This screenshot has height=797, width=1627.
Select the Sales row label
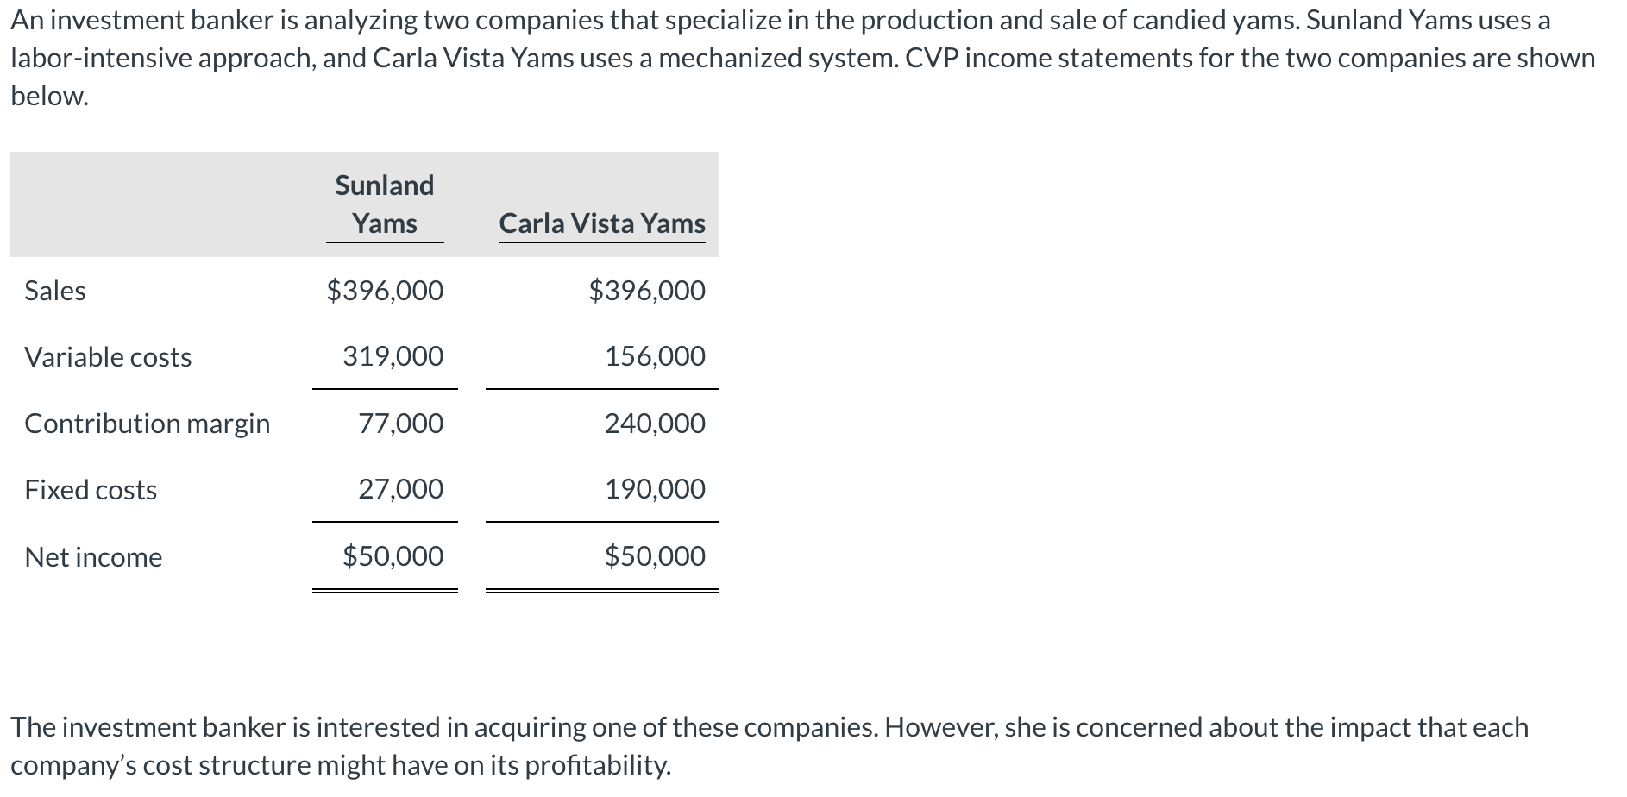pyautogui.click(x=55, y=291)
